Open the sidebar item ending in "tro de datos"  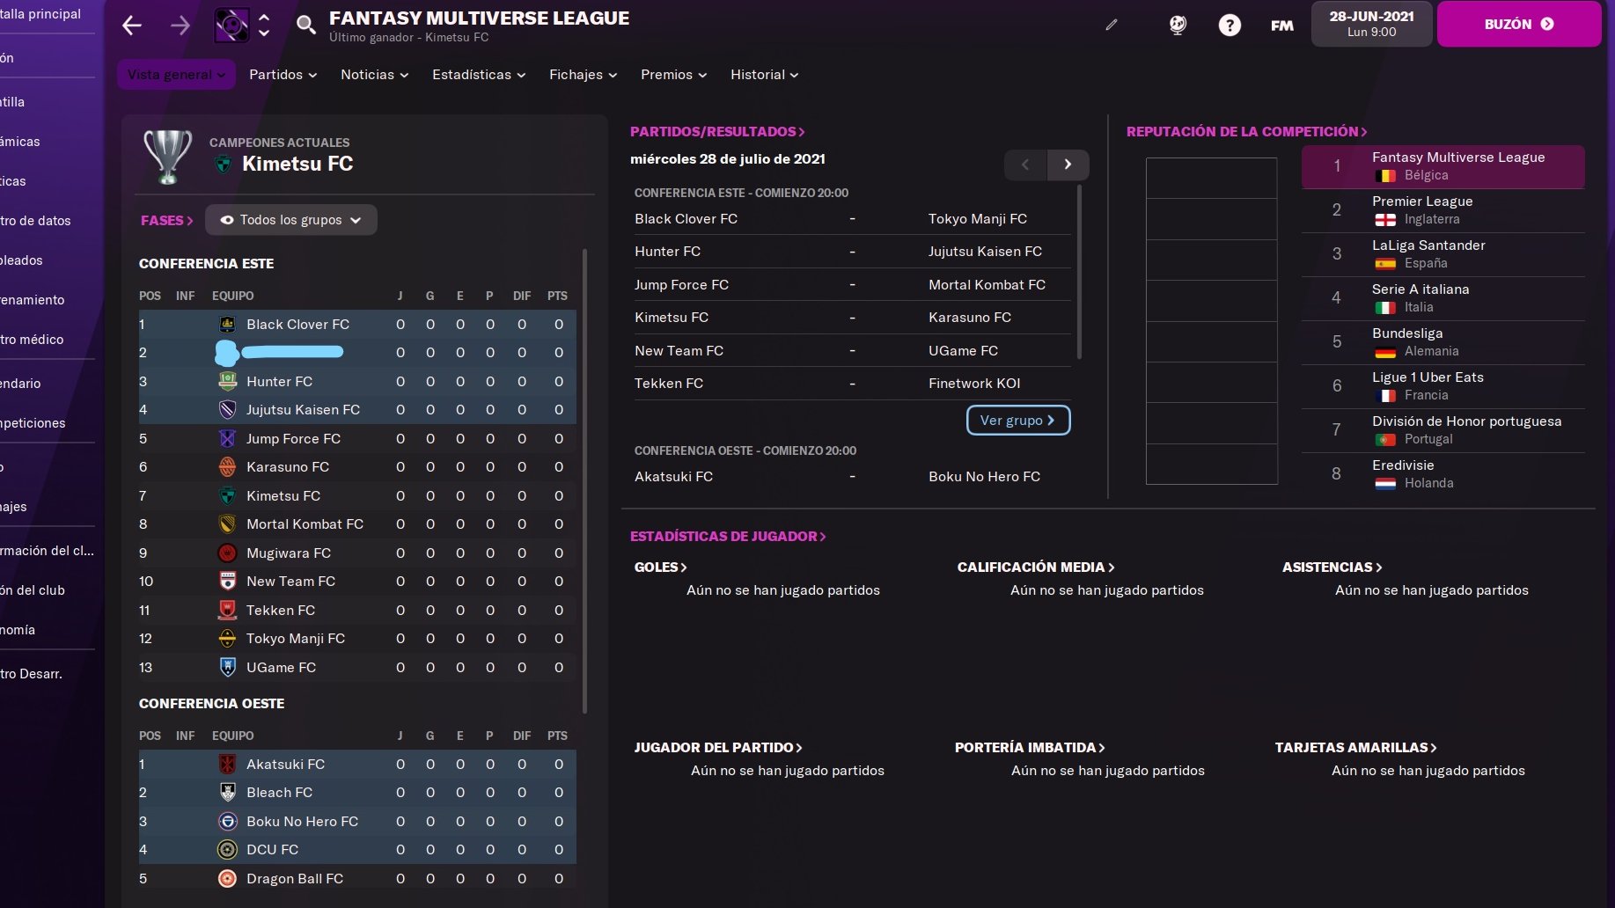coord(35,221)
